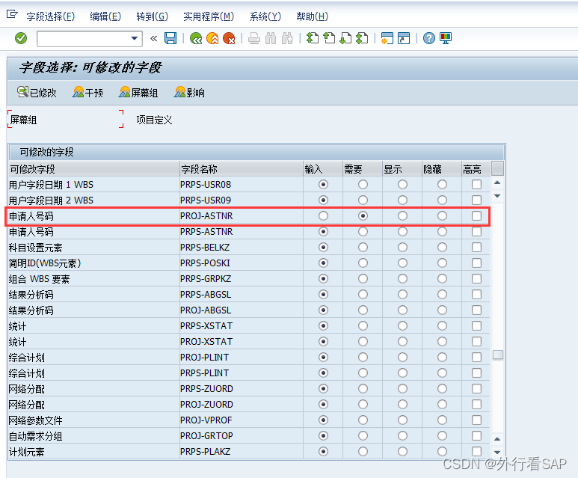The image size is (578, 478).
Task: Click the double-chevron collapse command field icon
Action: (x=154, y=38)
